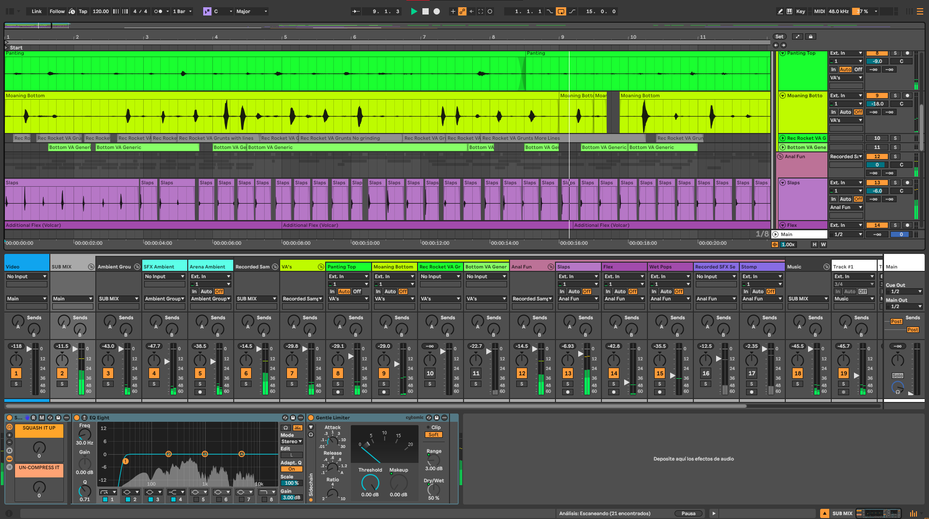This screenshot has height=519, width=929.
Task: Click the computer MIDI keyboard icon
Action: pos(790,11)
